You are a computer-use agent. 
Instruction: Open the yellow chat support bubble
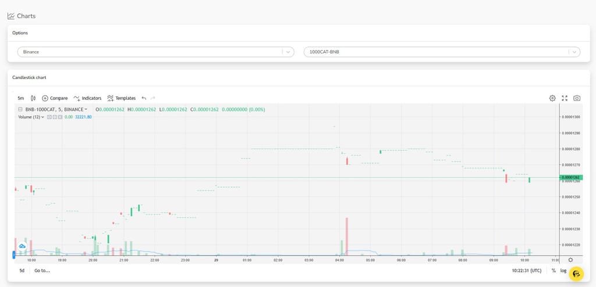pyautogui.click(x=576, y=274)
